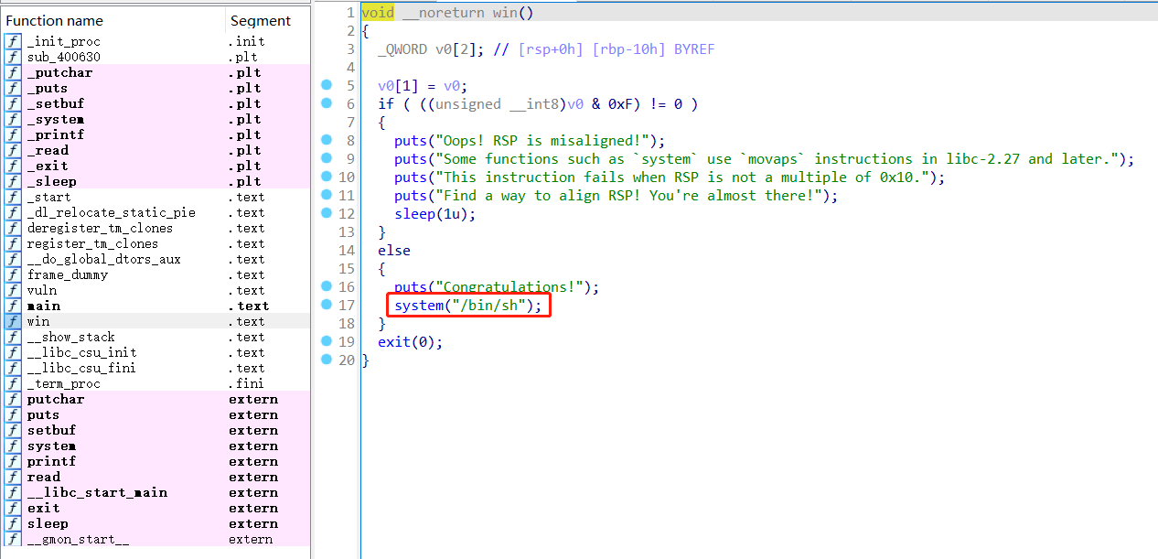Click the f icon beside _putchar in .plt
Viewport: 1158px width, 559px height.
click(x=12, y=72)
